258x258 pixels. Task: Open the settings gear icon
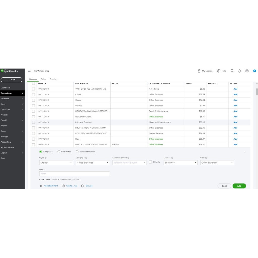[247, 71]
